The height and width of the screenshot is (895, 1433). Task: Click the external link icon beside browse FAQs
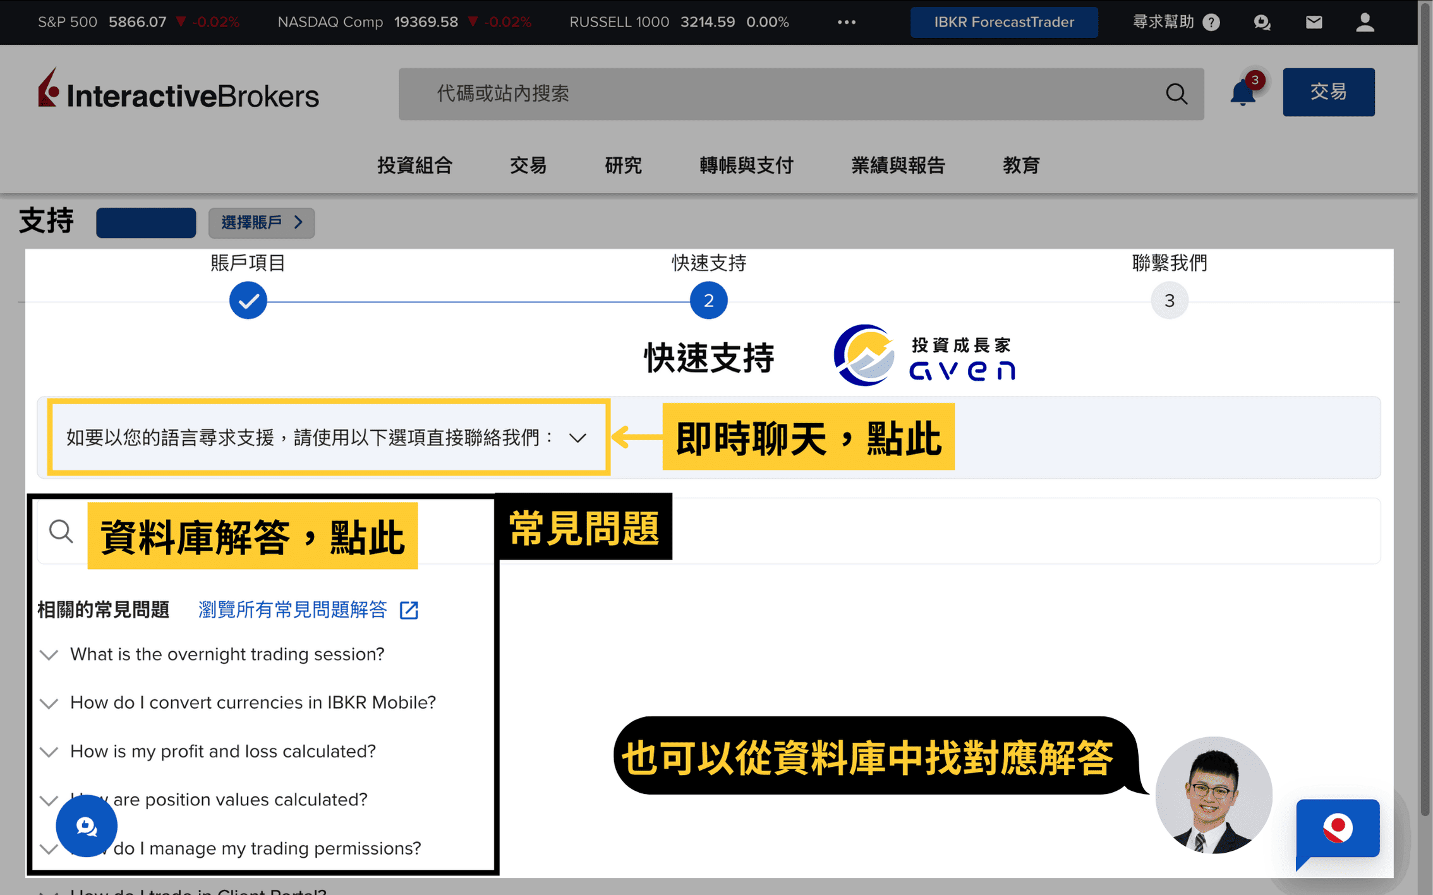pos(409,610)
